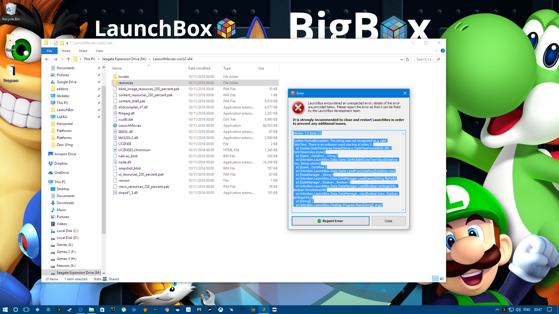Select icudtl.dat file

click(x=126, y=119)
